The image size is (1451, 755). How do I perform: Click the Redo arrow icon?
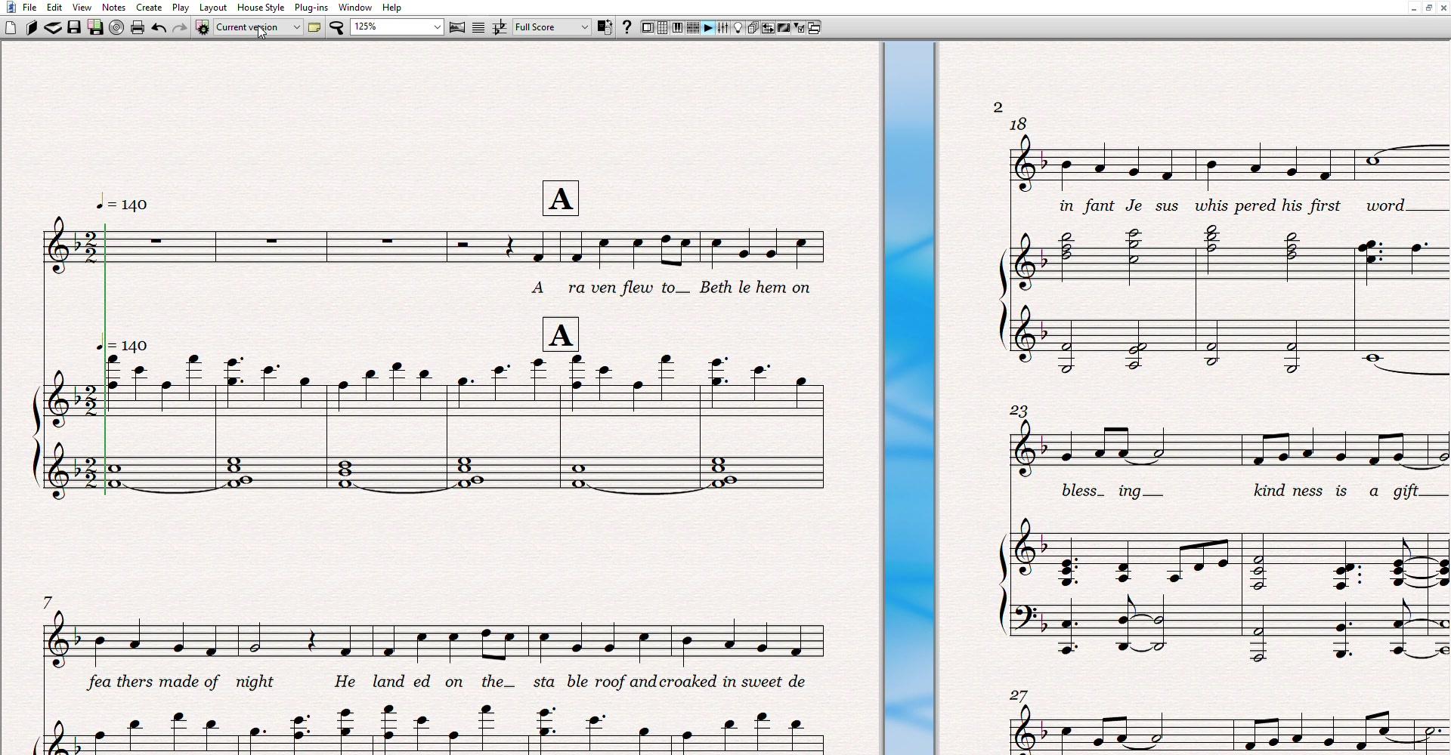(180, 28)
